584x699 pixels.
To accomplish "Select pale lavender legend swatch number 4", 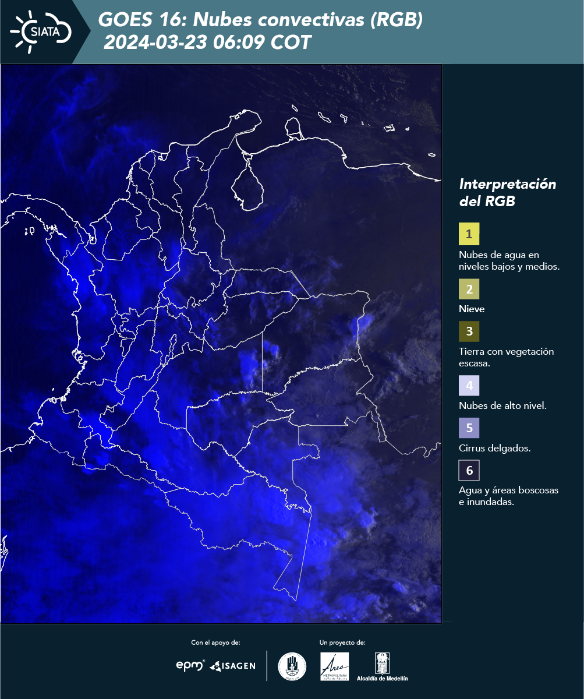I will (469, 386).
